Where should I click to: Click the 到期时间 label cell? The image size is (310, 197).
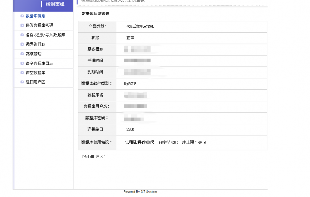click(x=97, y=73)
